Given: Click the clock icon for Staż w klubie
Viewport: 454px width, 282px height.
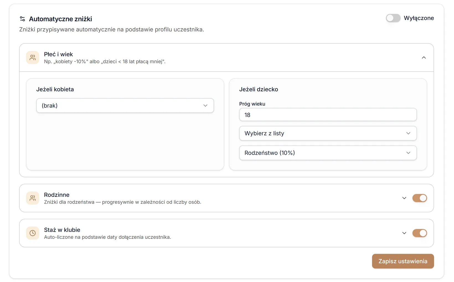Looking at the screenshot, I should pos(33,233).
